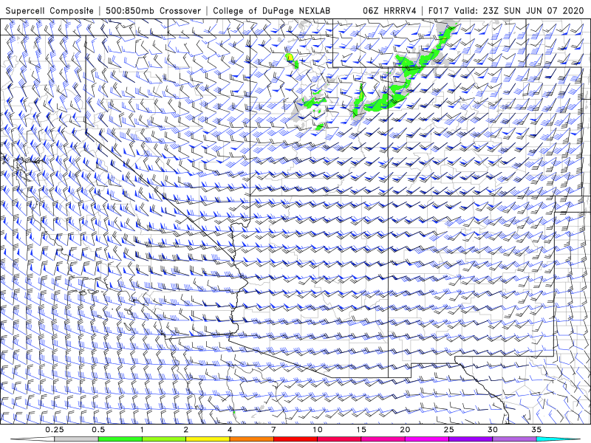
Task: Click the "Valid: 23Z SUN JUN 07 2020" text
Action: tap(519, 10)
